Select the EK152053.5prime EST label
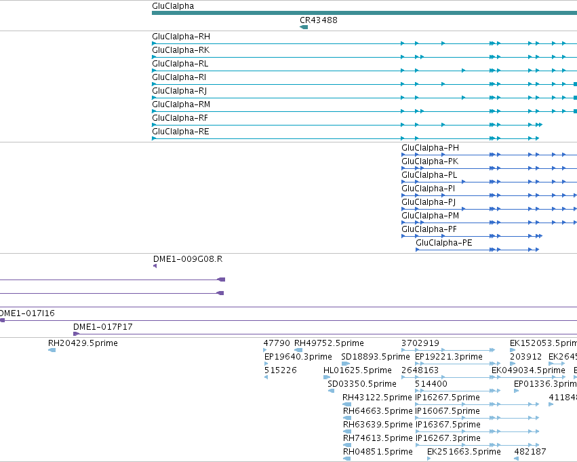 (x=543, y=343)
